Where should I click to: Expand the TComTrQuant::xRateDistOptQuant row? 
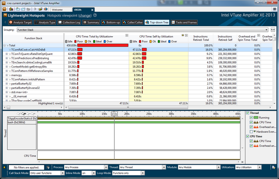(x=7, y=54)
